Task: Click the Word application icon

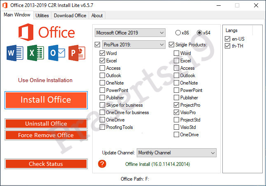Action: [15, 53]
